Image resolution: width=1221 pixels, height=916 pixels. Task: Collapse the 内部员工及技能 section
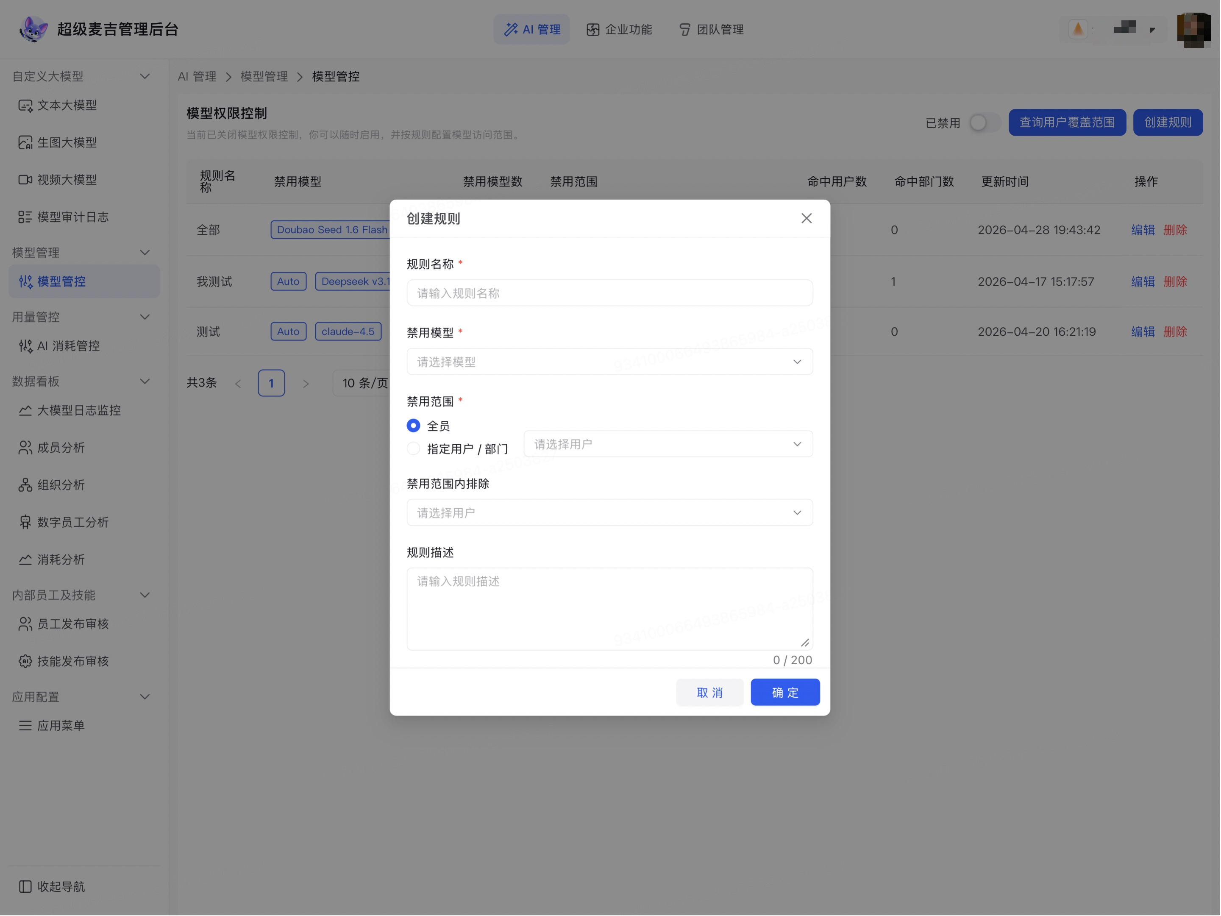(145, 595)
